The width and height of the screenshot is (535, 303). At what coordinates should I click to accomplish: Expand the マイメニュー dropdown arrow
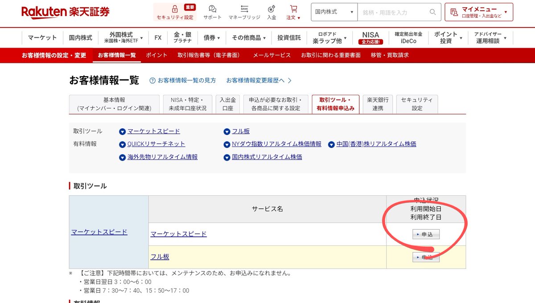pos(506,12)
